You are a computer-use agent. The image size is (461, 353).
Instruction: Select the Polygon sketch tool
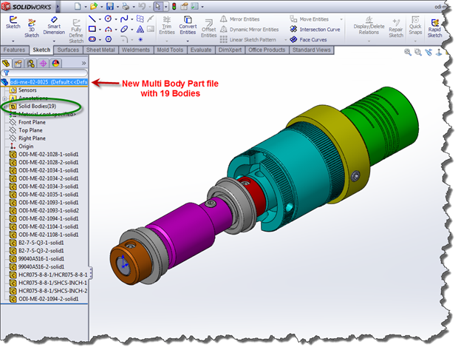pos(109,39)
